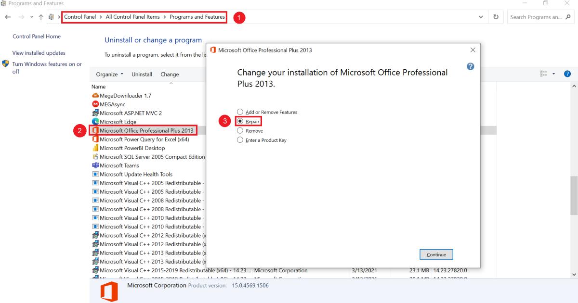The height and width of the screenshot is (303, 578).
Task: Click the Microsoft Power Query for Excel icon
Action: [95, 139]
